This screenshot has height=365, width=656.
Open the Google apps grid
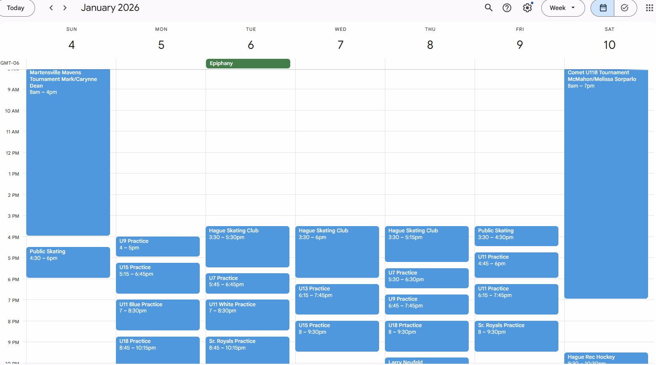[x=649, y=8]
